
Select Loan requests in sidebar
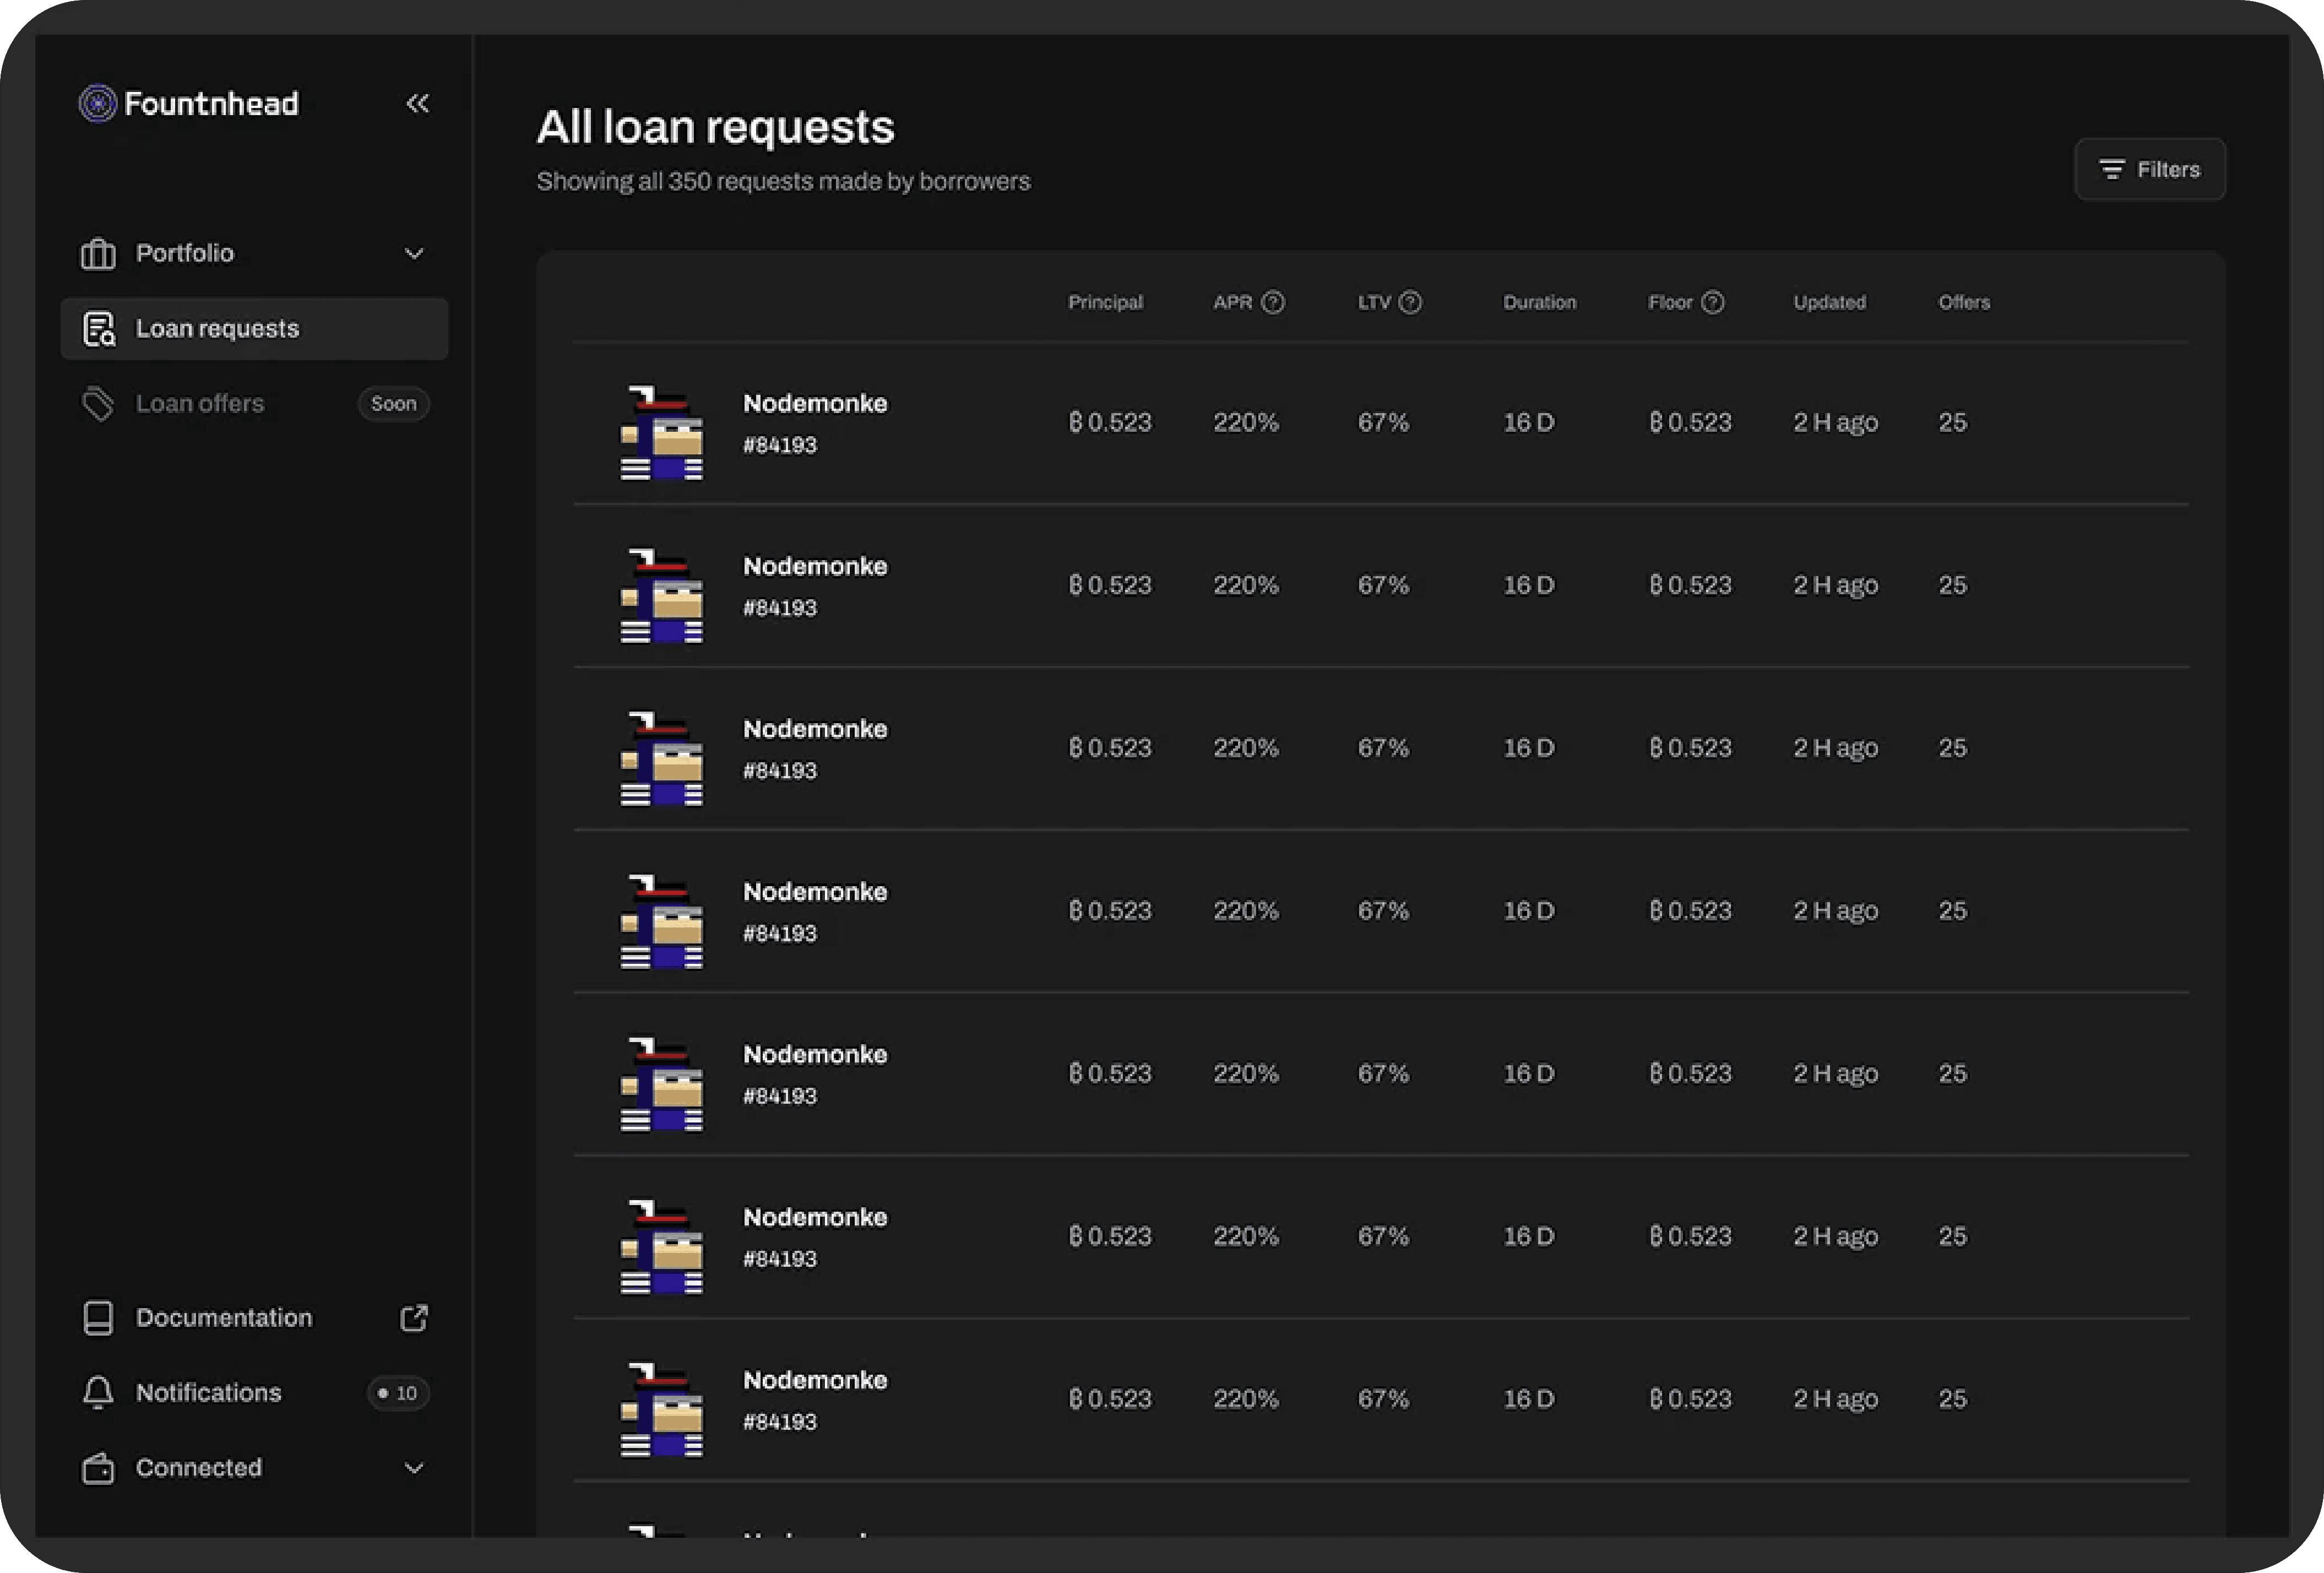point(217,329)
